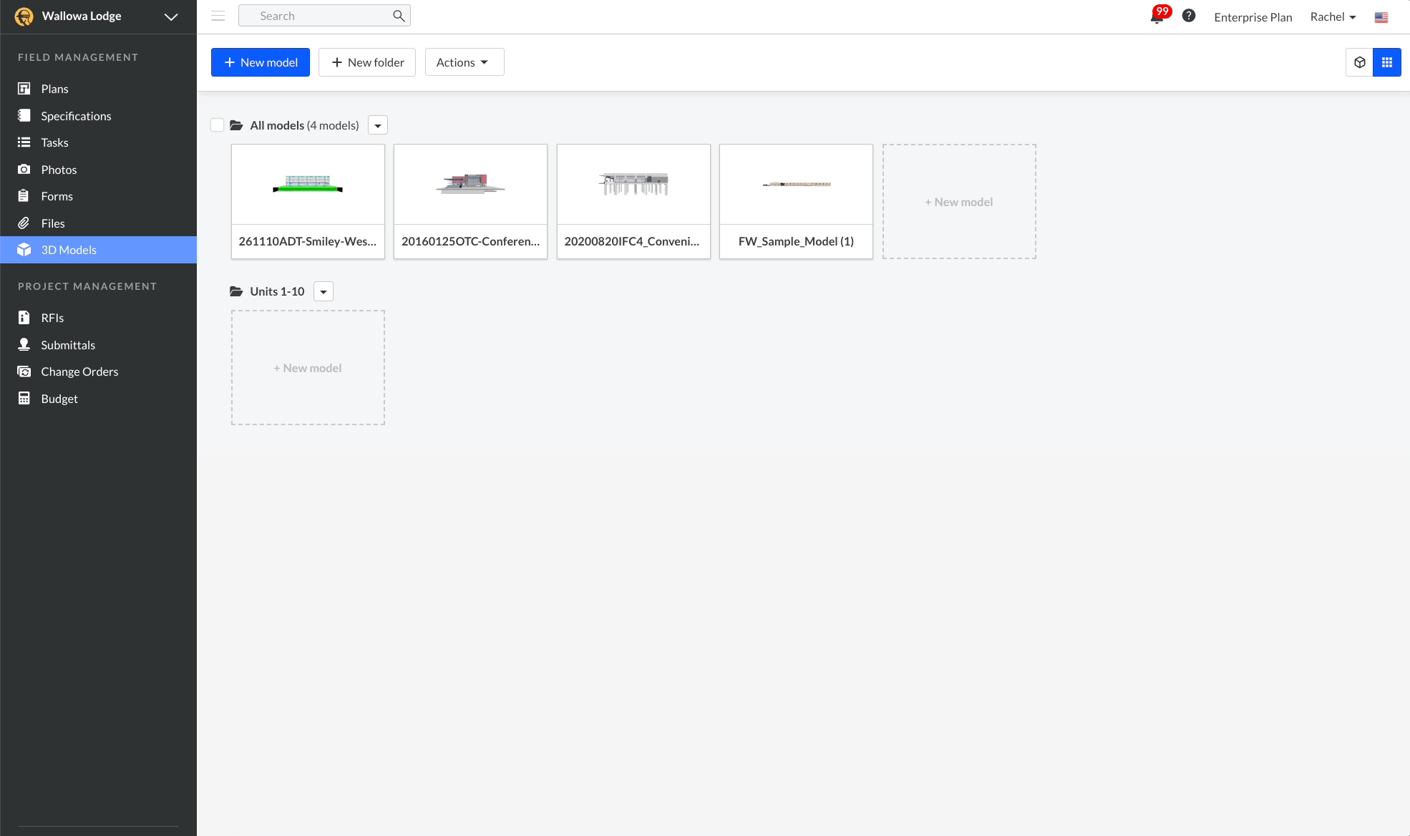Open the FW_Sample_Model (1) thumbnail
This screenshot has width=1410, height=836.
coord(796,184)
